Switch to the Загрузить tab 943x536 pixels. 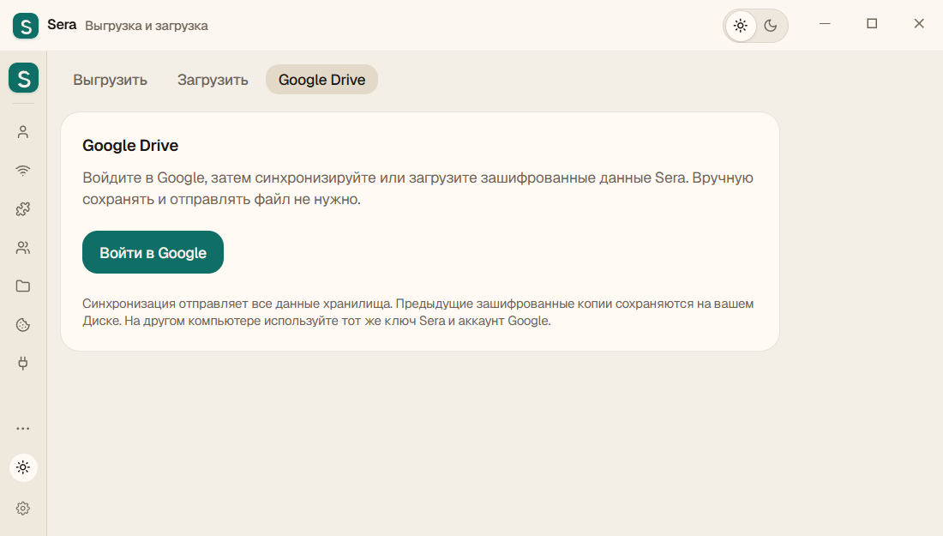213,80
